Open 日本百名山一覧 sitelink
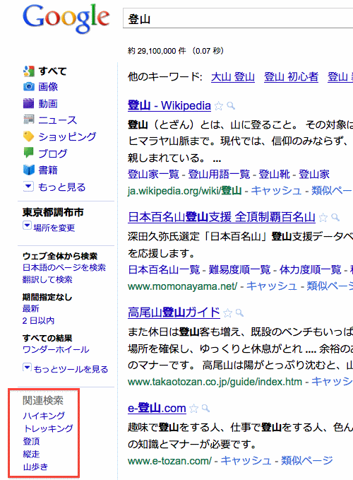The image size is (353, 480). [x=164, y=270]
